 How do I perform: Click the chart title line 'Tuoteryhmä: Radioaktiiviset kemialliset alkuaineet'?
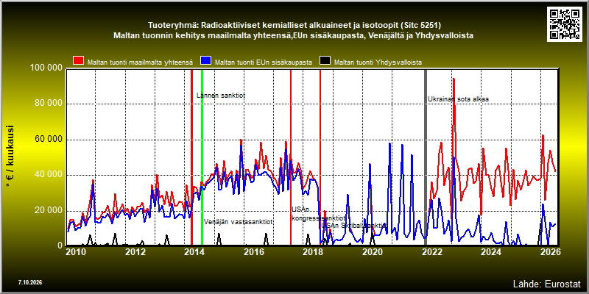tap(250, 26)
